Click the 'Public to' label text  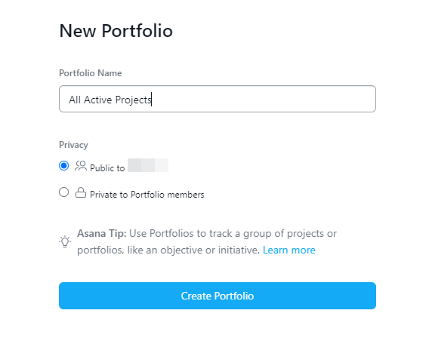point(107,168)
